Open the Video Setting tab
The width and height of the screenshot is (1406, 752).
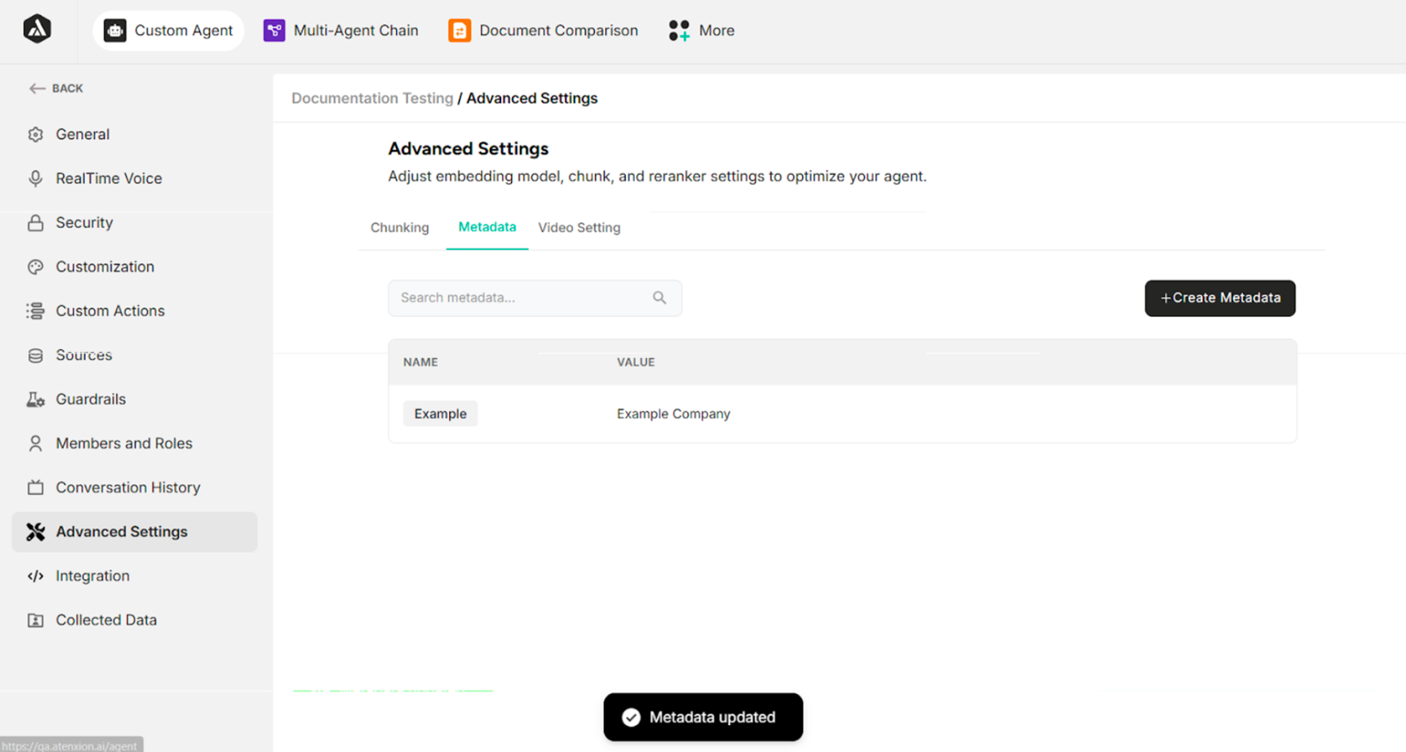(579, 228)
